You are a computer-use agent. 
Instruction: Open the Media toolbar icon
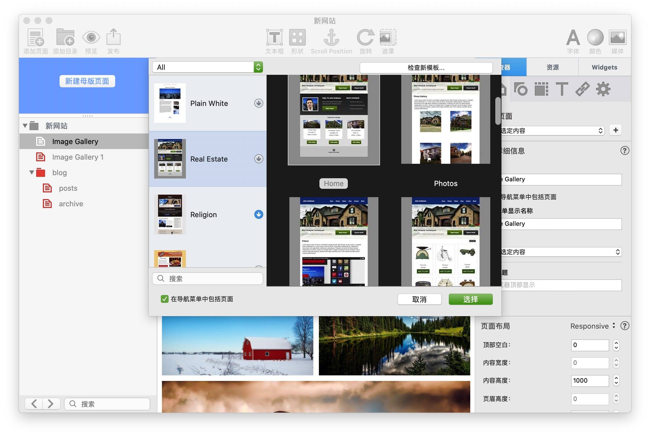(x=617, y=38)
